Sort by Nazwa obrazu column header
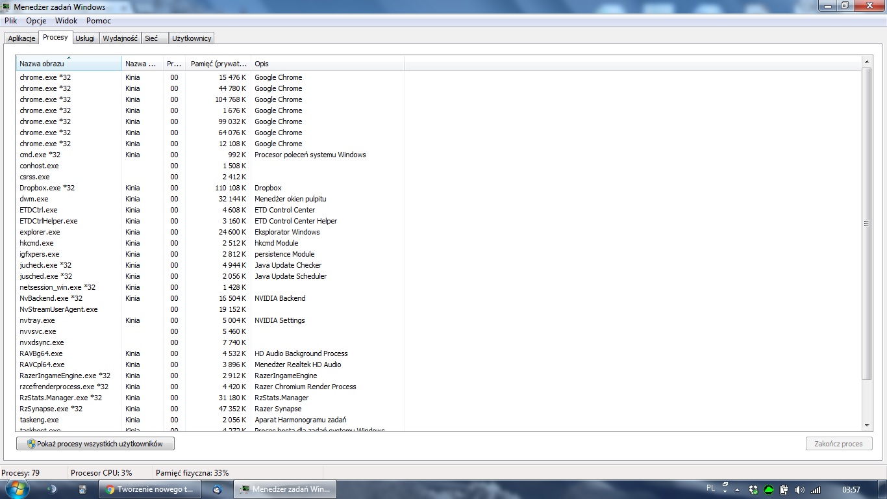This screenshot has width=887, height=499. [x=69, y=64]
